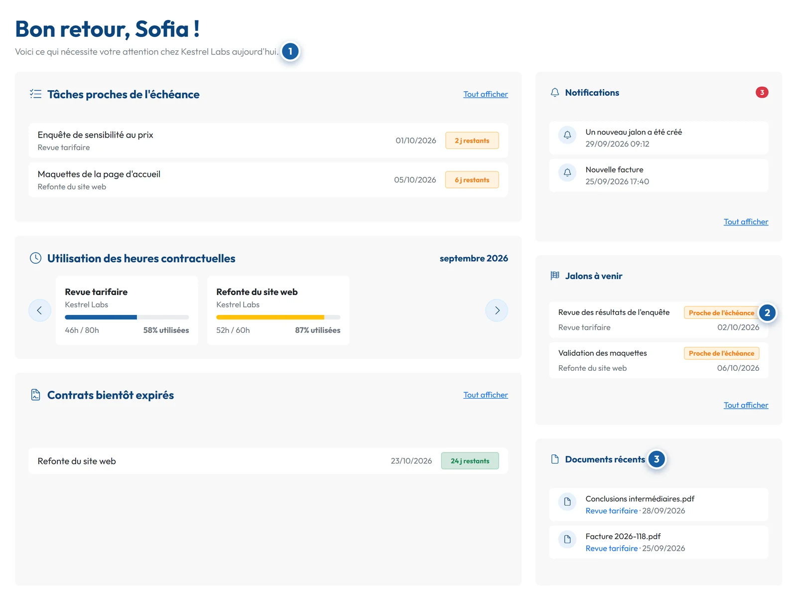Go to previous contract hours with left chevron
The width and height of the screenshot is (797, 598).
pyautogui.click(x=40, y=310)
